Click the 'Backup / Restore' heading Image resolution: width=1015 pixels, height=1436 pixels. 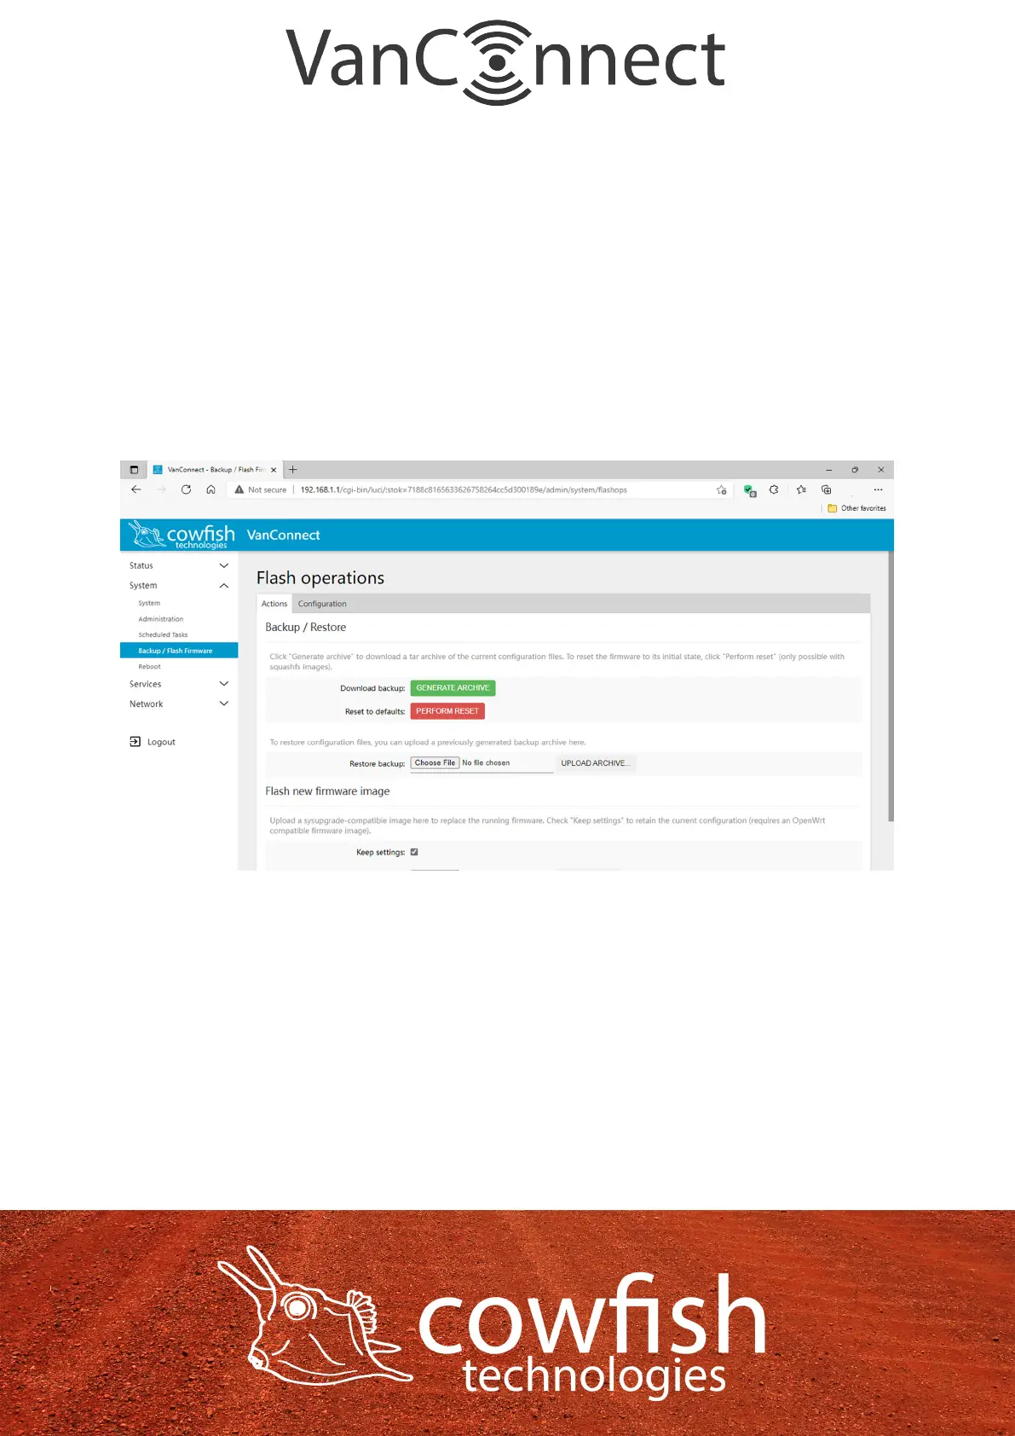[x=306, y=627]
